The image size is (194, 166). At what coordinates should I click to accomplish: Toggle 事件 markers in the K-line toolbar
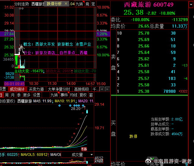[x=64, y=95]
